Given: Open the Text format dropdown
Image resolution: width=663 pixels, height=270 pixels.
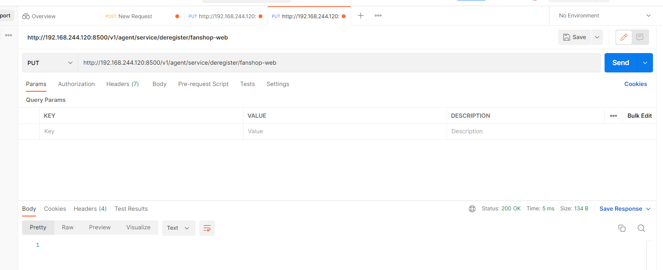Looking at the screenshot, I should [178, 228].
